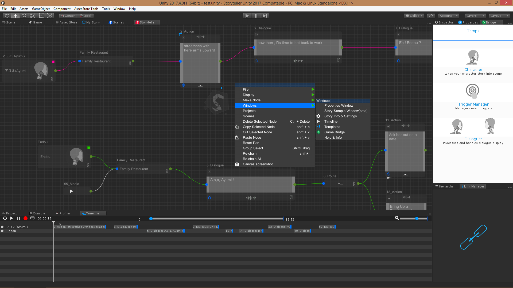Click Paste Node in context menu
Viewport: 513px width, 288px height.
275,138
